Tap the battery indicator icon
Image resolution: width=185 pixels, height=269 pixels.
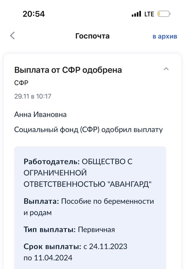(x=164, y=14)
